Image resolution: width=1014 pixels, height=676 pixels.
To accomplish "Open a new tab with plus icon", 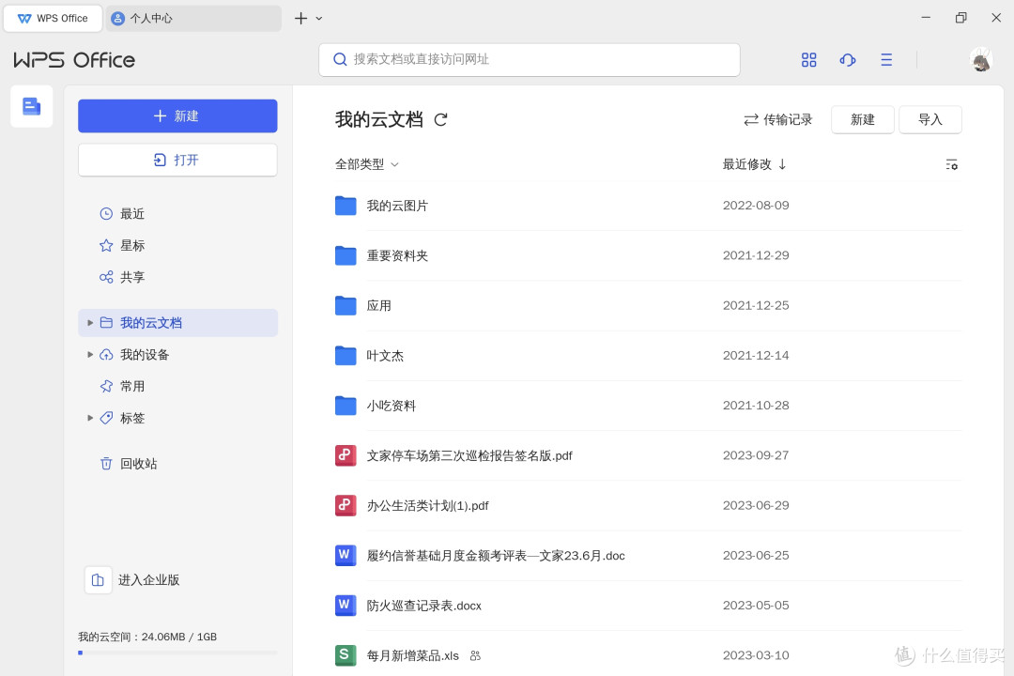I will pos(300,18).
